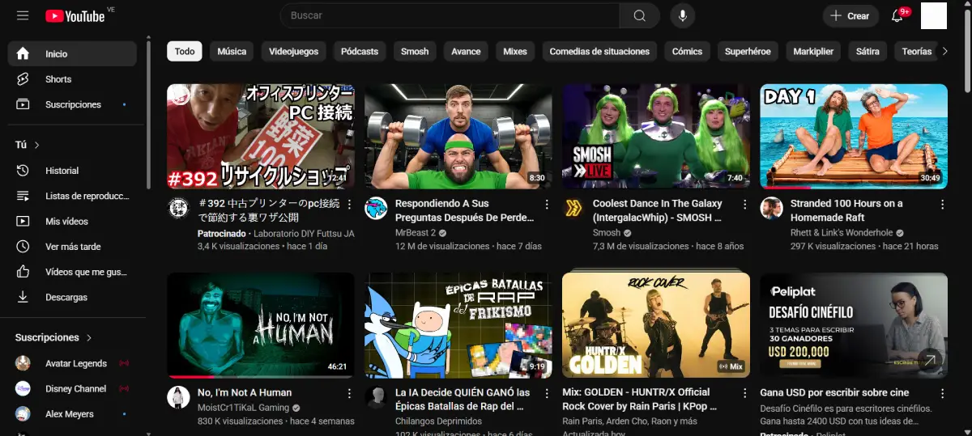This screenshot has height=436, width=972.
Task: Open Suscripciones feed in sidebar
Action: pyautogui.click(x=73, y=104)
